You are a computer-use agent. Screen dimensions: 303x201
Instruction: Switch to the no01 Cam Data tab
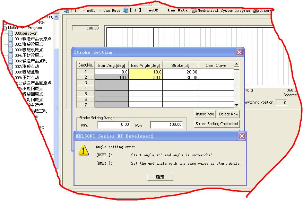[x=95, y=10]
